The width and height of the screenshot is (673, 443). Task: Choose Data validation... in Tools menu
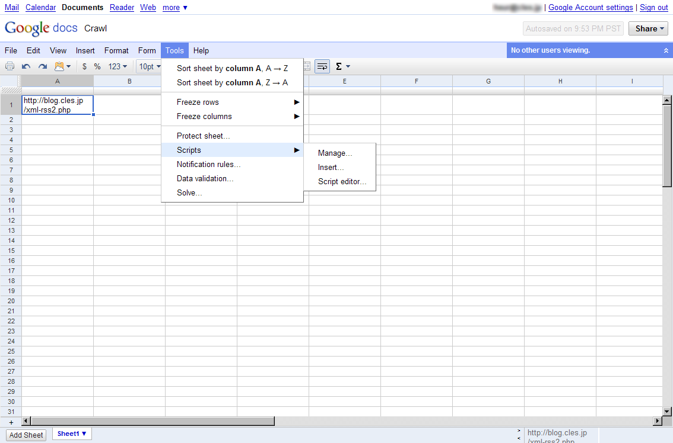tap(205, 178)
